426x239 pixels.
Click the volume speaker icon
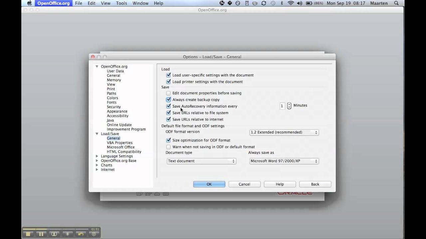(x=300, y=3)
